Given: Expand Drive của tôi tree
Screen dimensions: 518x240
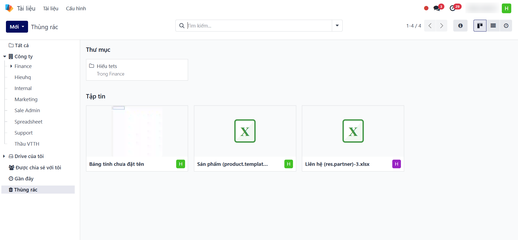Looking at the screenshot, I should [4, 156].
